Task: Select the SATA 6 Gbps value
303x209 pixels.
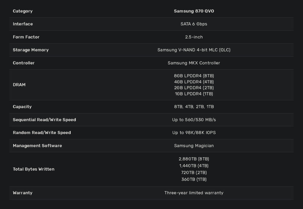Action: 194,24
